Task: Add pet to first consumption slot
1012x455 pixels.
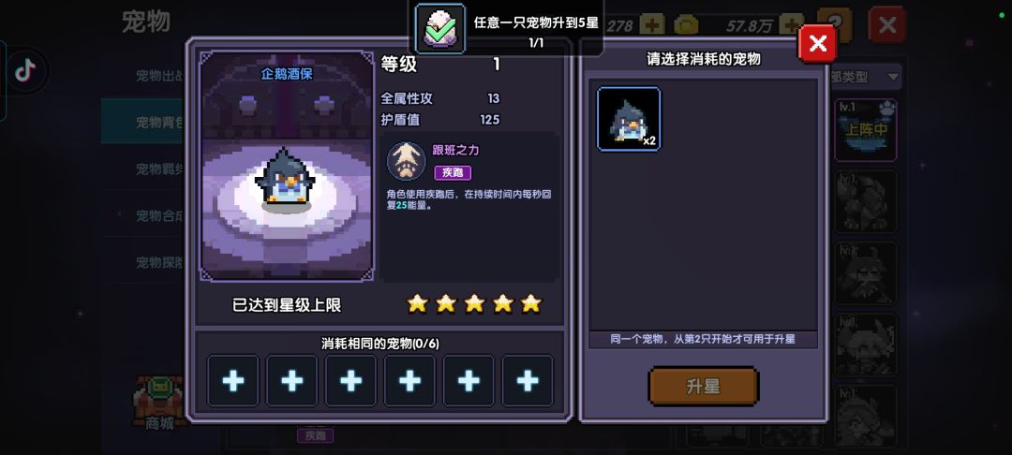Action: click(x=233, y=381)
